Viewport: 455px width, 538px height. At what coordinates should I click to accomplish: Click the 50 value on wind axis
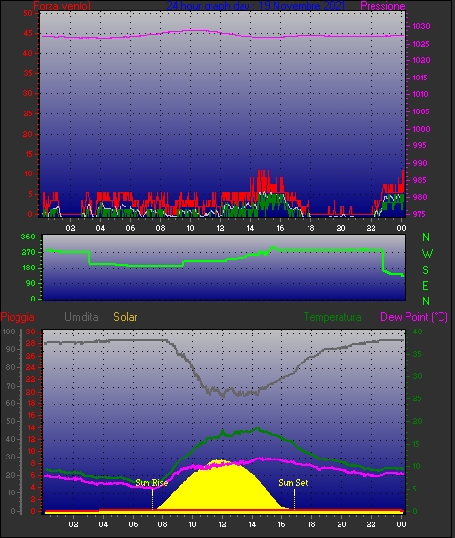click(28, 13)
